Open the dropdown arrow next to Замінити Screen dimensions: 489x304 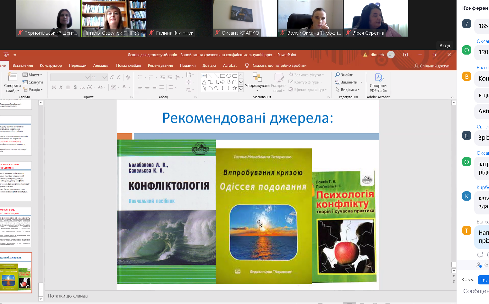pos(361,82)
